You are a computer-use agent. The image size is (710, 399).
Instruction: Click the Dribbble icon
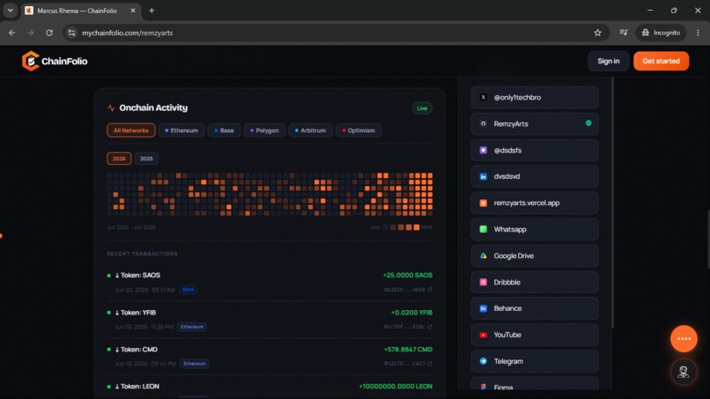483,282
